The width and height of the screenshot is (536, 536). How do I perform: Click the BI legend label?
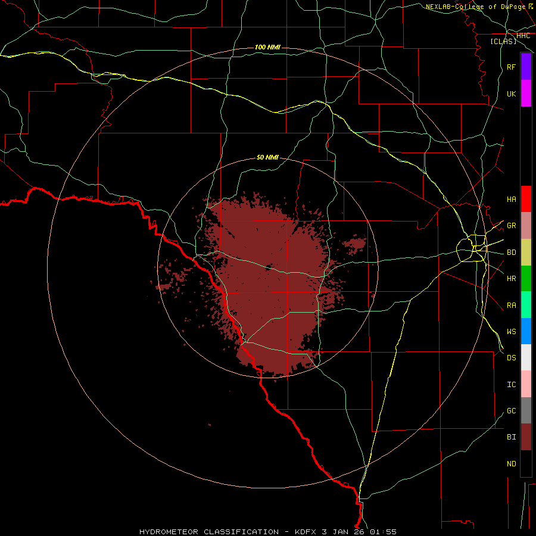coord(511,437)
